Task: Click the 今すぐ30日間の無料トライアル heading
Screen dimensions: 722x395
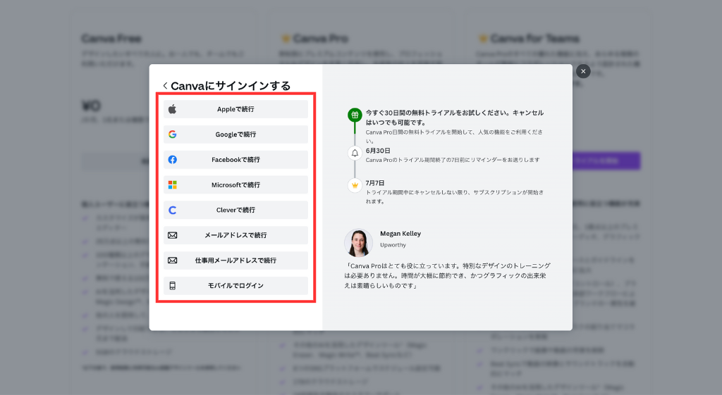Action: 455,118
